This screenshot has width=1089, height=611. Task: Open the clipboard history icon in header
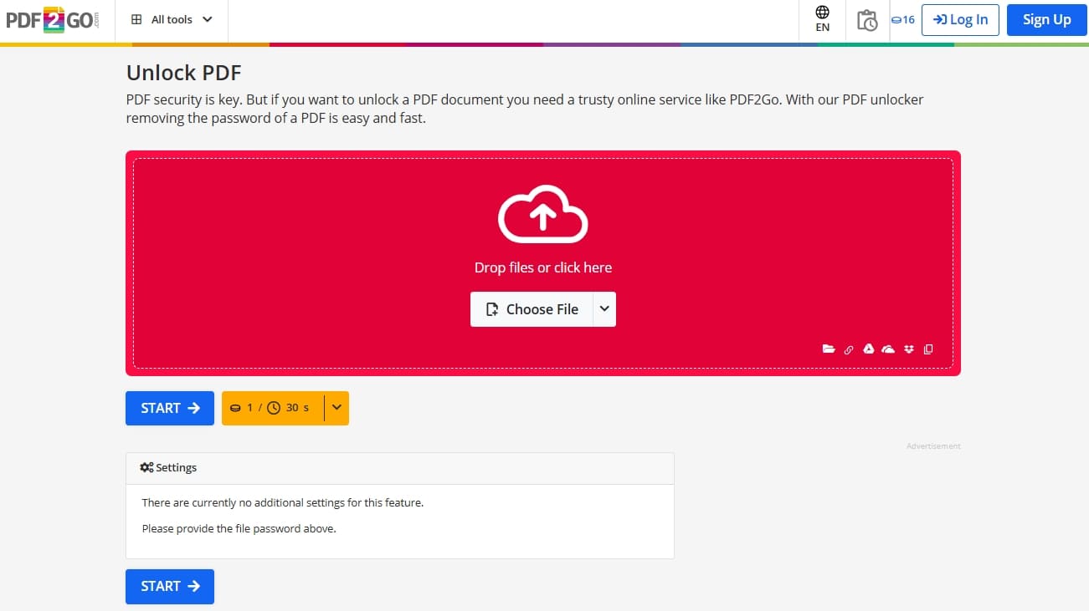(x=867, y=20)
